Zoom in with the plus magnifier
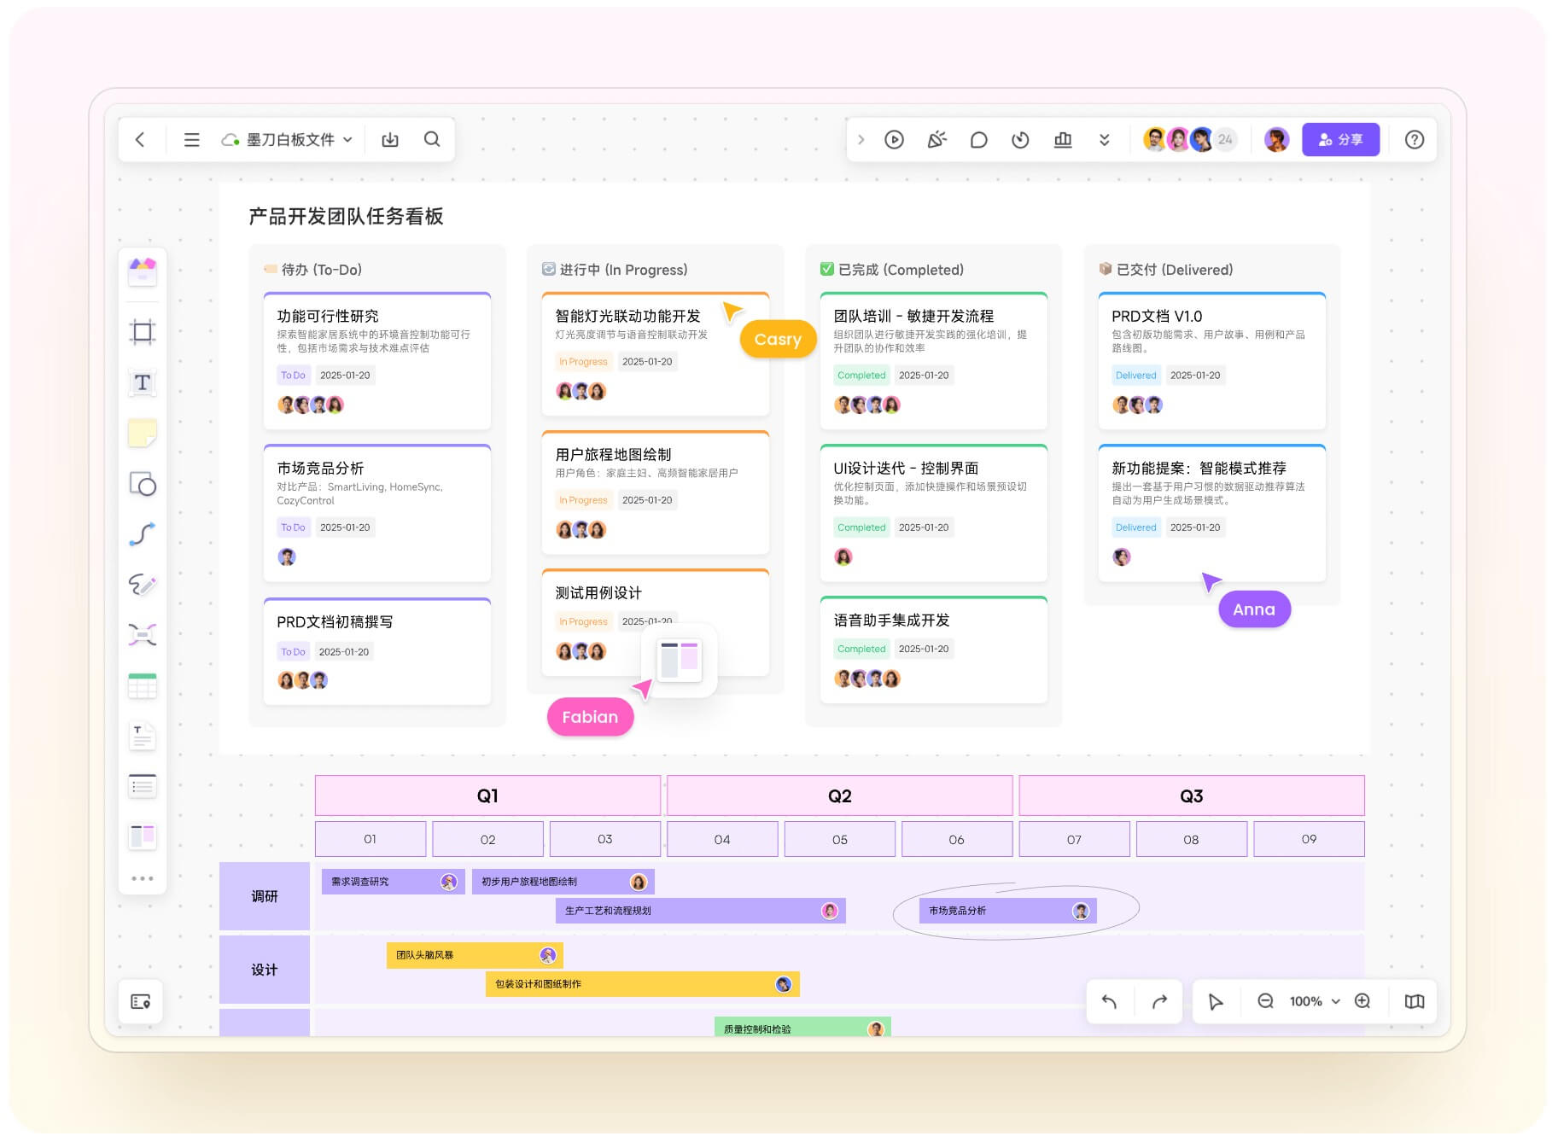1552x1142 pixels. tap(1362, 1001)
